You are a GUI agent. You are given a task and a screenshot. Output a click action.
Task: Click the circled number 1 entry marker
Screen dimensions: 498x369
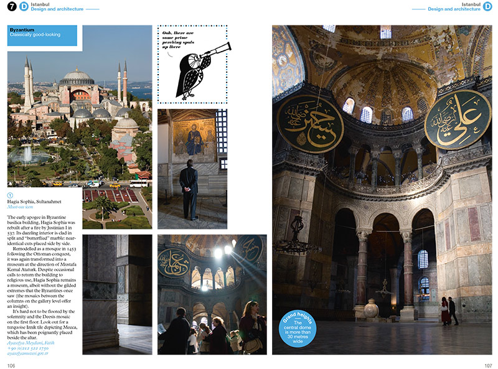pos(10,195)
